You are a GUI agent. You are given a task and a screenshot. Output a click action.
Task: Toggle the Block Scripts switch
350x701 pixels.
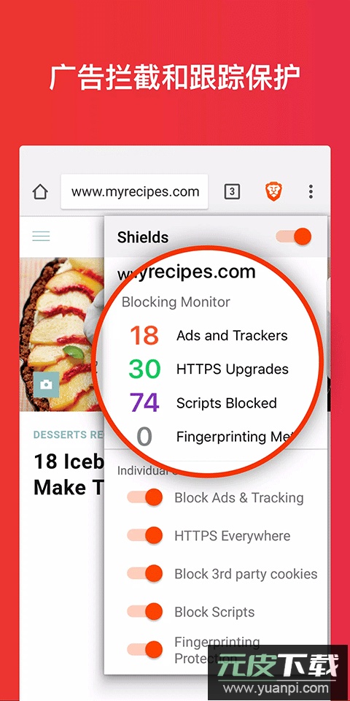pyautogui.click(x=144, y=612)
